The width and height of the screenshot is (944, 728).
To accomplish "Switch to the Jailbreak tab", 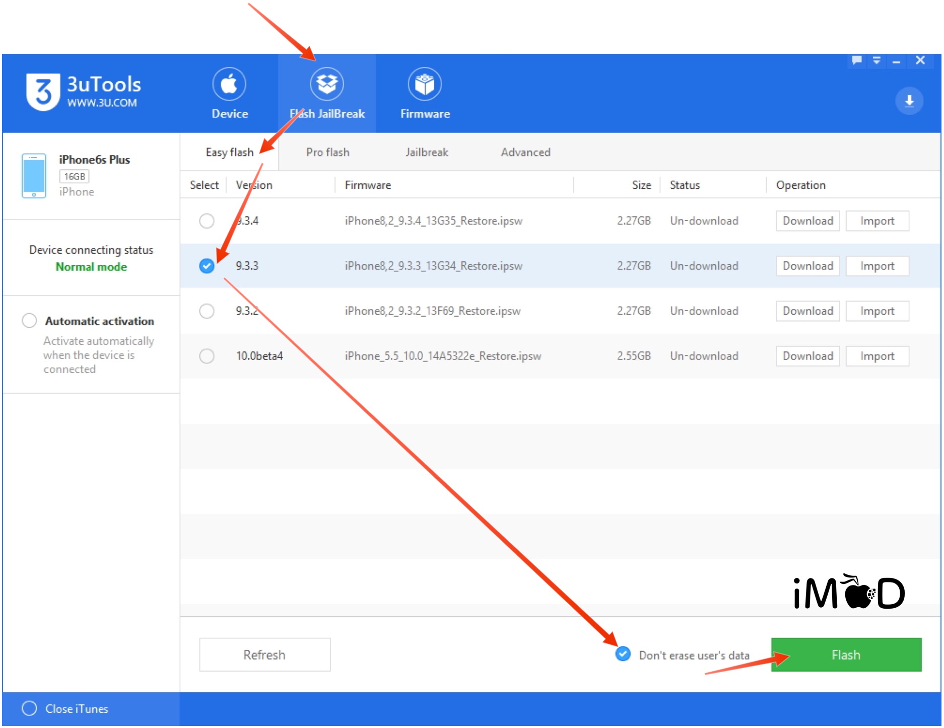I will pos(427,152).
